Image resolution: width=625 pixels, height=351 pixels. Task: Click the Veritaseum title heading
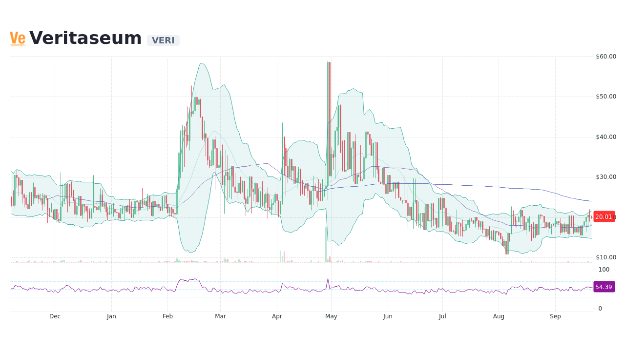click(85, 38)
